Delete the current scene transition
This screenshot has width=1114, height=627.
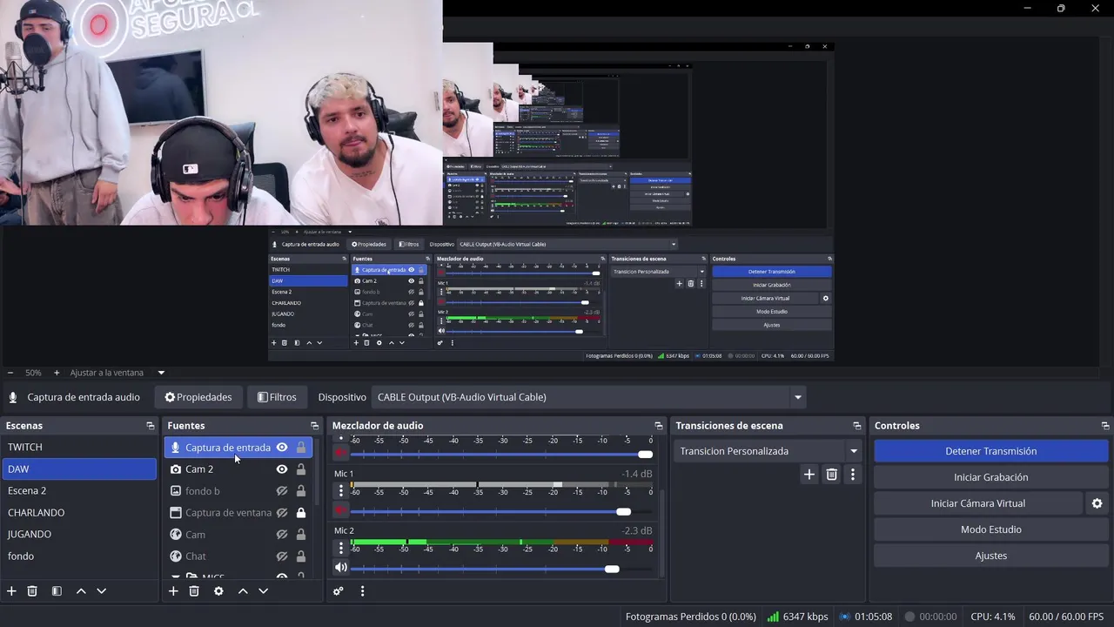(832, 475)
